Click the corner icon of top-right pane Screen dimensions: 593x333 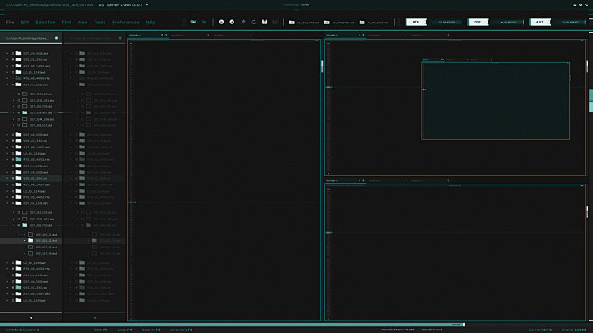point(582,40)
